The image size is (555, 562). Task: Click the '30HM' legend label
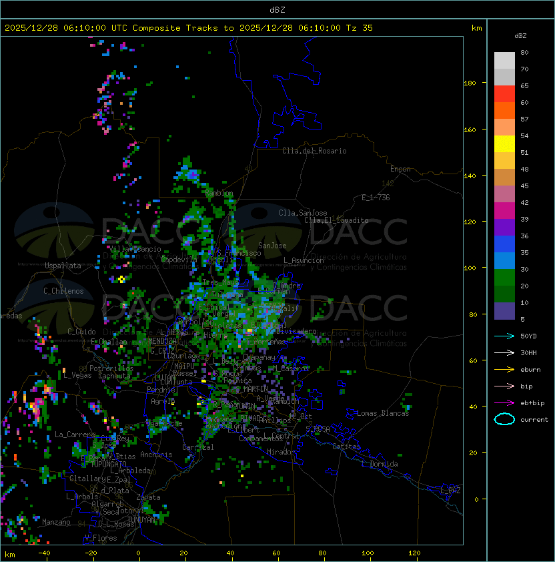528,353
